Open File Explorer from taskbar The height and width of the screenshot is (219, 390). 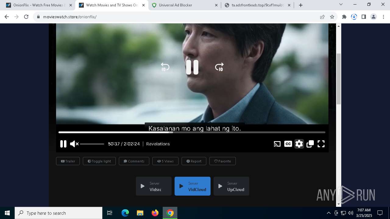[140, 213]
